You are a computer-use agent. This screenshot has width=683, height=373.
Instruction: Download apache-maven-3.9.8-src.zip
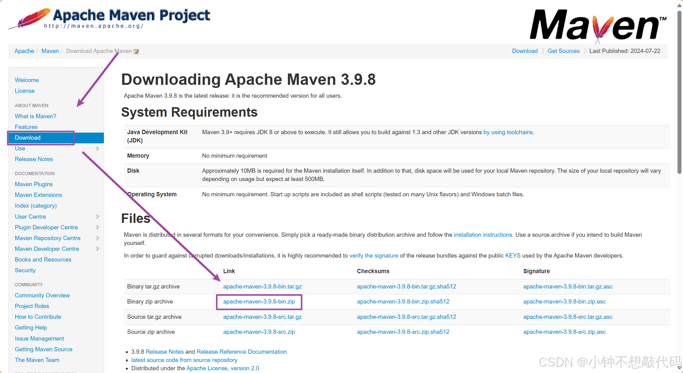click(259, 332)
